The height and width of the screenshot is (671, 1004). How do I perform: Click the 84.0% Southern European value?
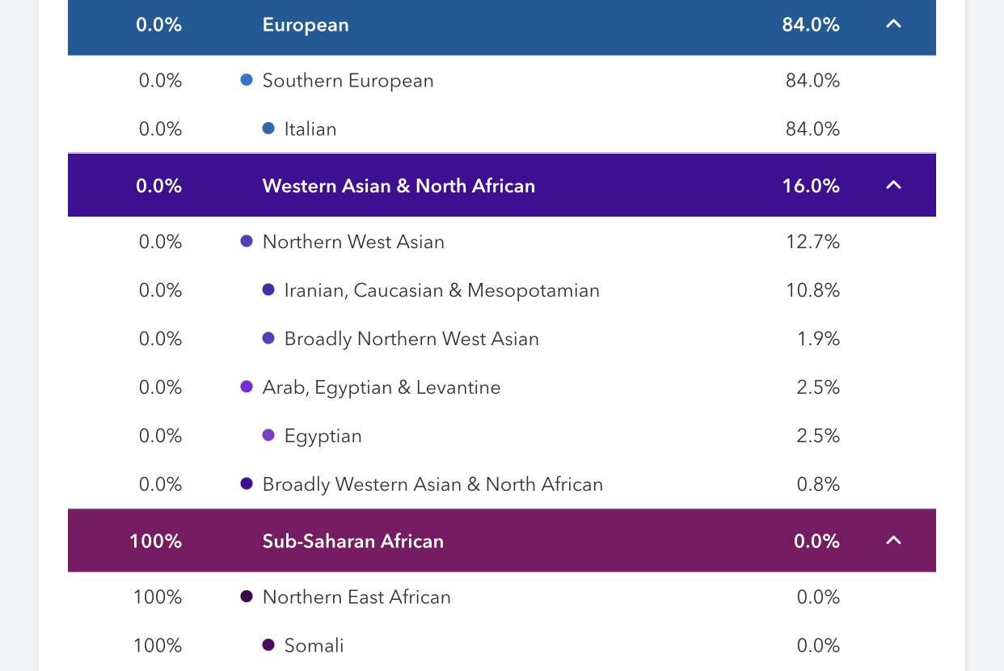click(812, 81)
